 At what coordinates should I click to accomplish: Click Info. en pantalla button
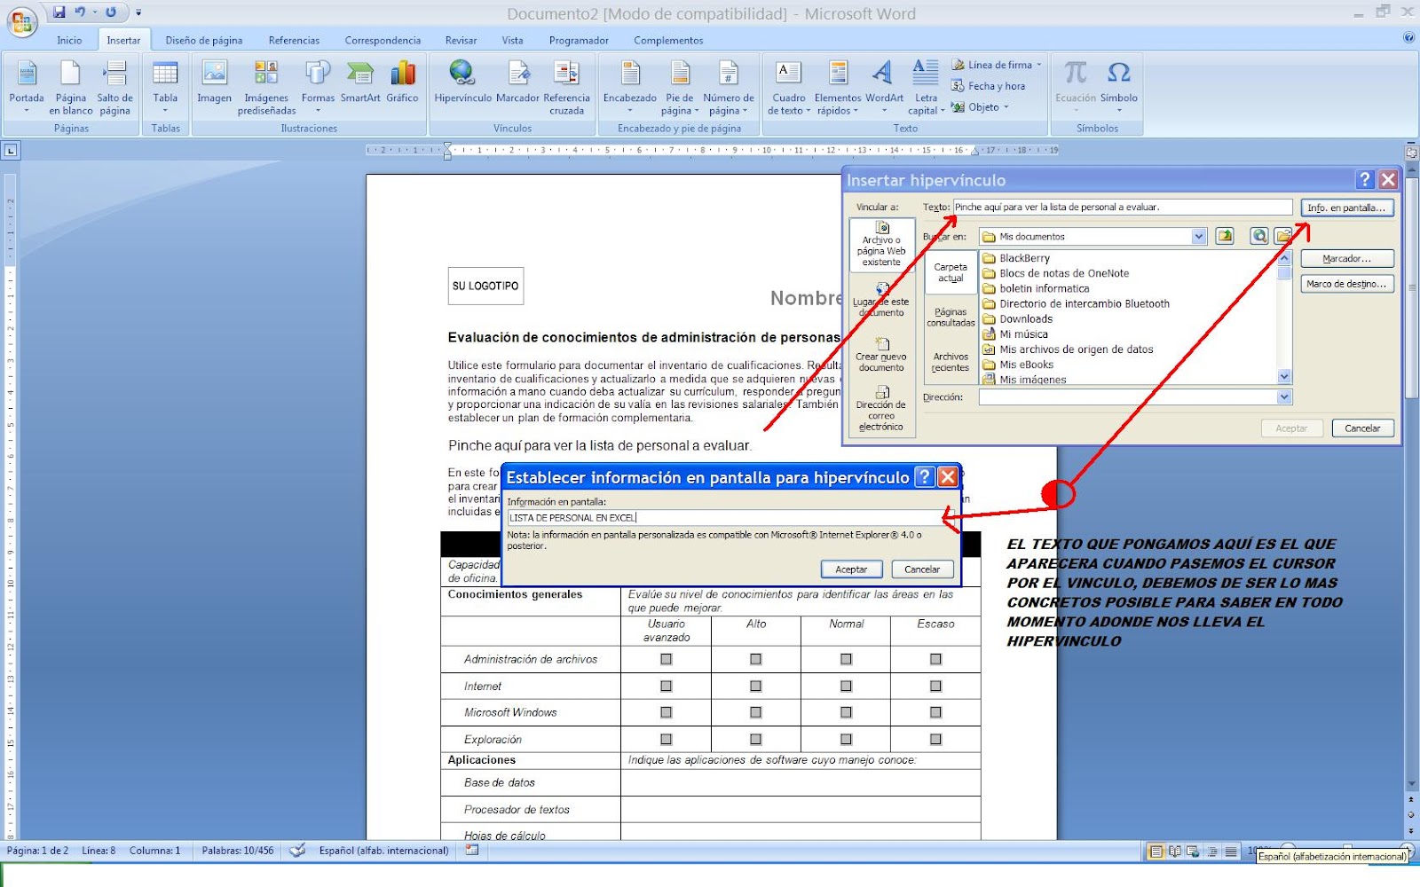tap(1346, 208)
